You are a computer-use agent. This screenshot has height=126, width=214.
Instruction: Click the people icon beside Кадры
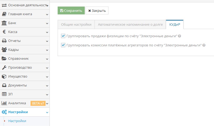(x=4, y=50)
